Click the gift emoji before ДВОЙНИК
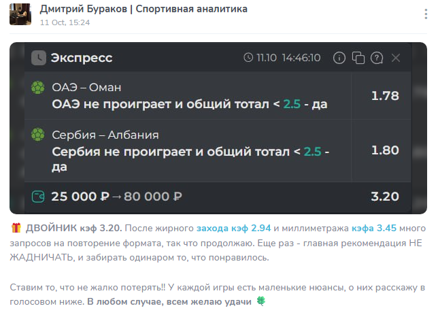The image size is (438, 319). 16,228
